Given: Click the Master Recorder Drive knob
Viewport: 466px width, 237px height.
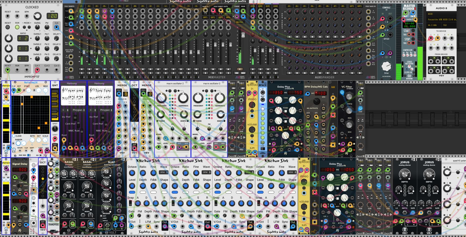Looking at the screenshot, I should (x=386, y=66).
